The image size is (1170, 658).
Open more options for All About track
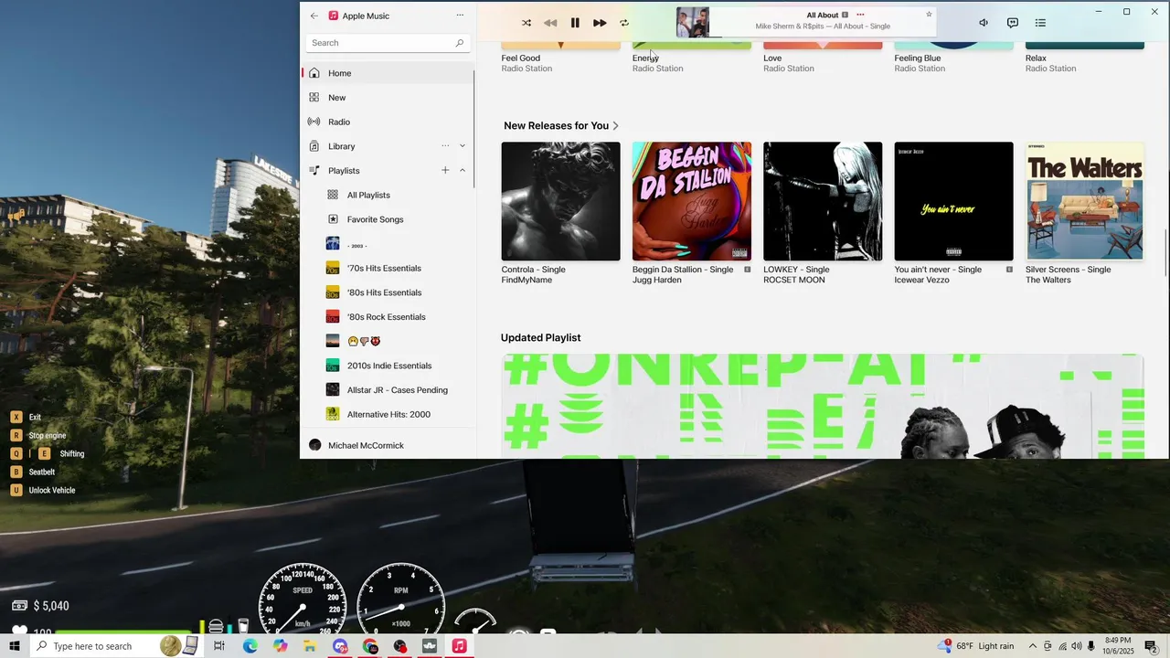(x=860, y=15)
